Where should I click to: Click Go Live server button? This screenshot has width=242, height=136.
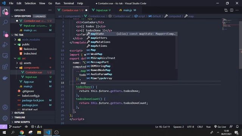220,127
